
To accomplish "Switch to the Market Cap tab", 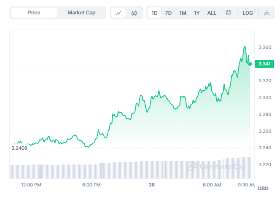I will click(x=81, y=13).
